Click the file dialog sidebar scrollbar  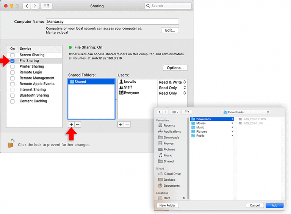(x=188, y=158)
